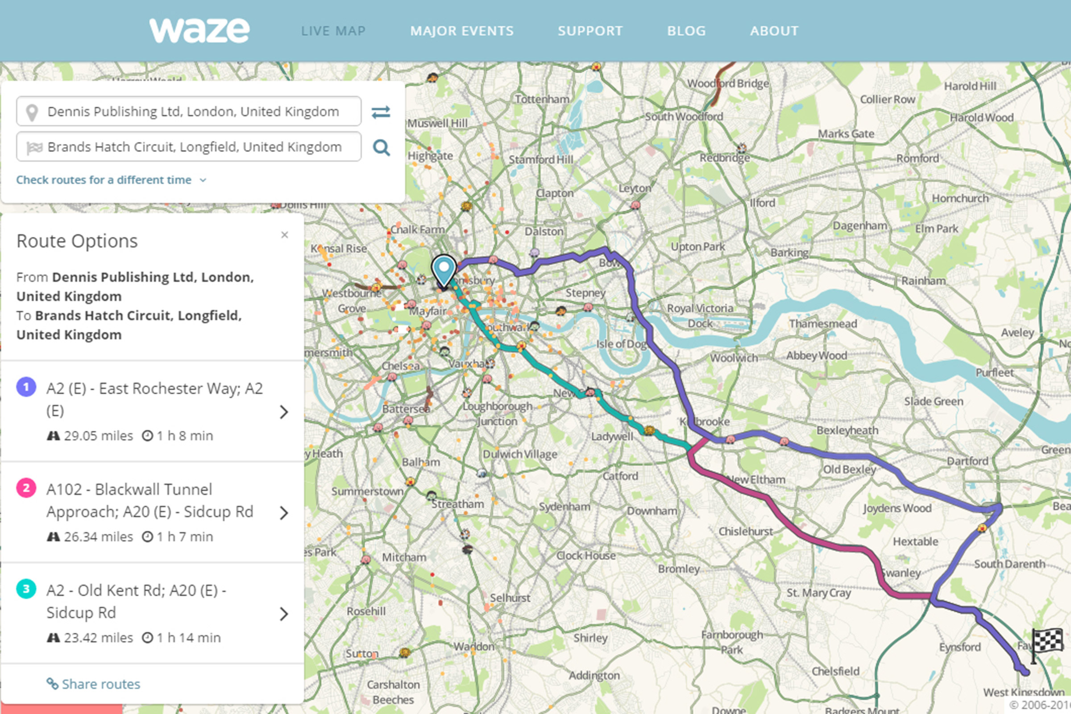Open the MAJOR EVENTS menu item
The image size is (1071, 714).
coord(462,31)
